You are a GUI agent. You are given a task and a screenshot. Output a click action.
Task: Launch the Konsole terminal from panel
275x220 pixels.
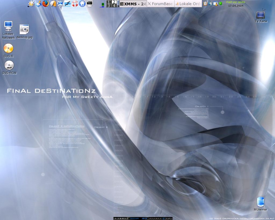pos(89,3)
